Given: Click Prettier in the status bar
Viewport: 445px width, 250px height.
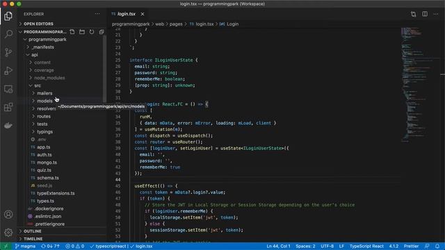Looking at the screenshot, I should [x=411, y=246].
